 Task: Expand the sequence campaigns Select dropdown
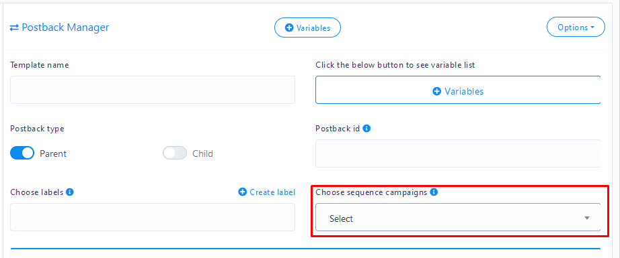[458, 217]
